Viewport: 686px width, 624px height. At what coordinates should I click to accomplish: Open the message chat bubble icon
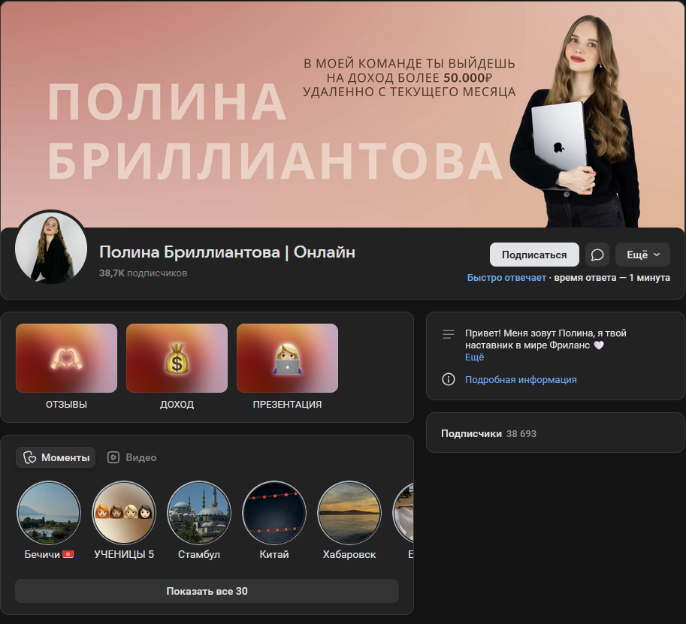point(597,255)
